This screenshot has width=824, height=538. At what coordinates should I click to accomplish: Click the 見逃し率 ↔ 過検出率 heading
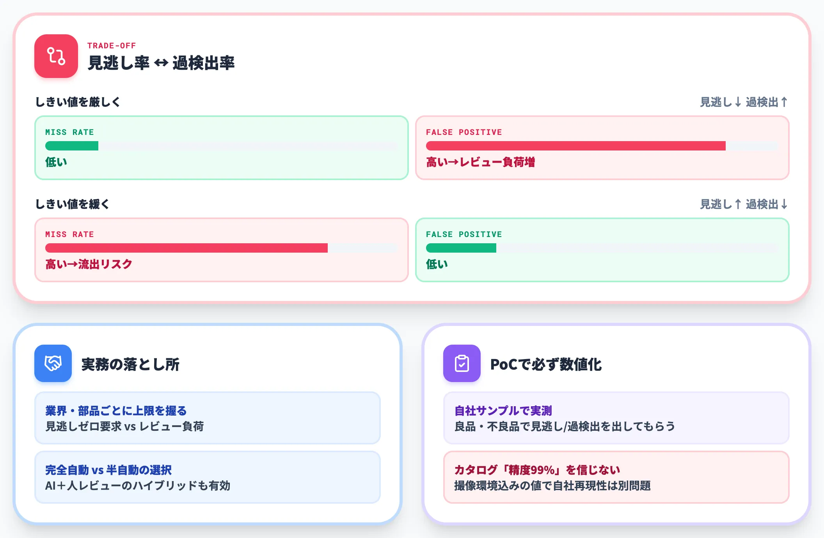tap(161, 63)
